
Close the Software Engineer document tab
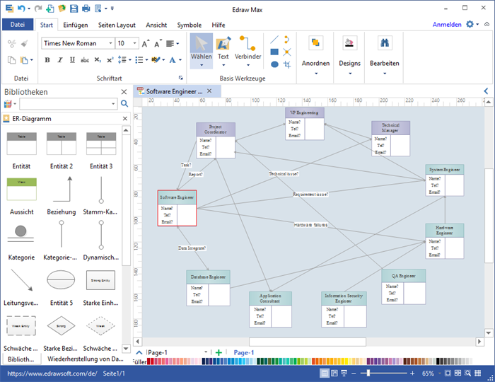click(209, 91)
